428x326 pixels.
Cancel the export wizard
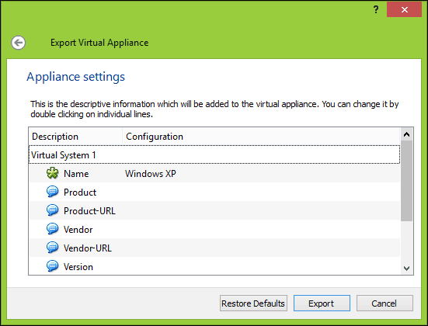click(385, 303)
